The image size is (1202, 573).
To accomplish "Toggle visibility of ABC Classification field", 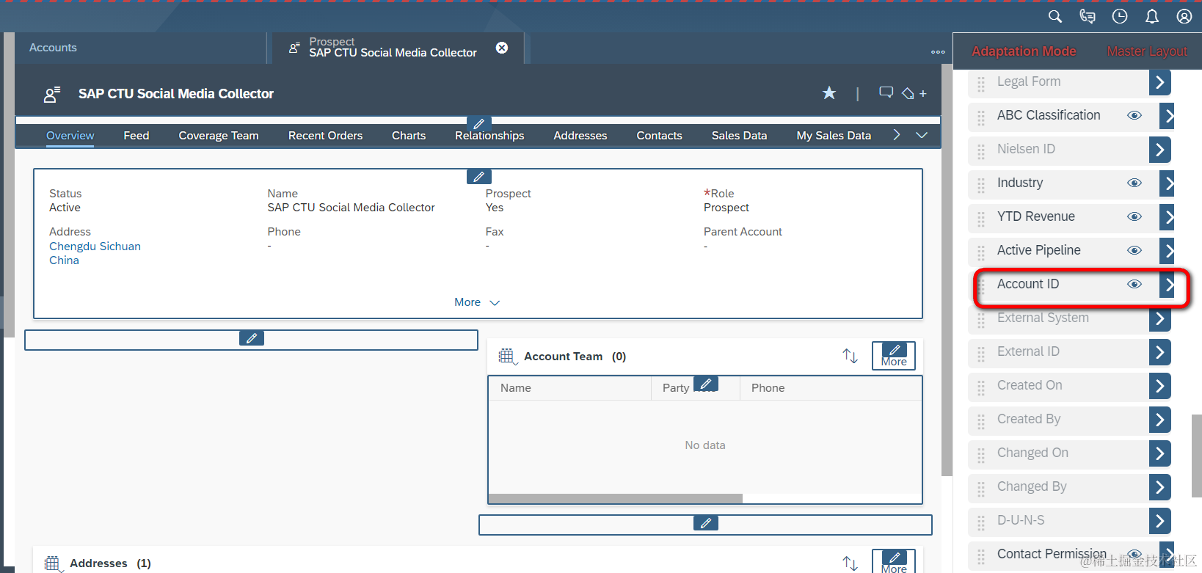I will [1134, 115].
